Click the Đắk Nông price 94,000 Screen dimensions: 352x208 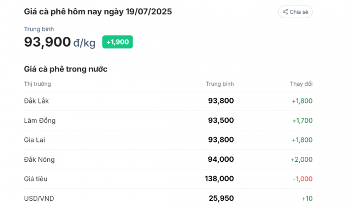[x=221, y=159]
